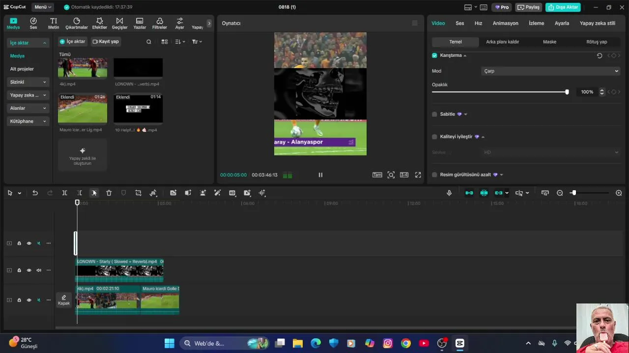Select the Mauro Icardi media thumbnail

pos(83,108)
